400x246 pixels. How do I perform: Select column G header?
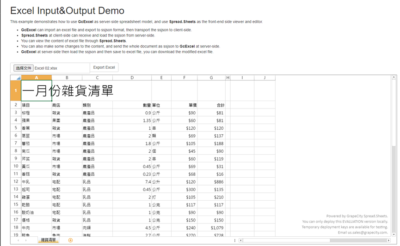click(x=211, y=78)
